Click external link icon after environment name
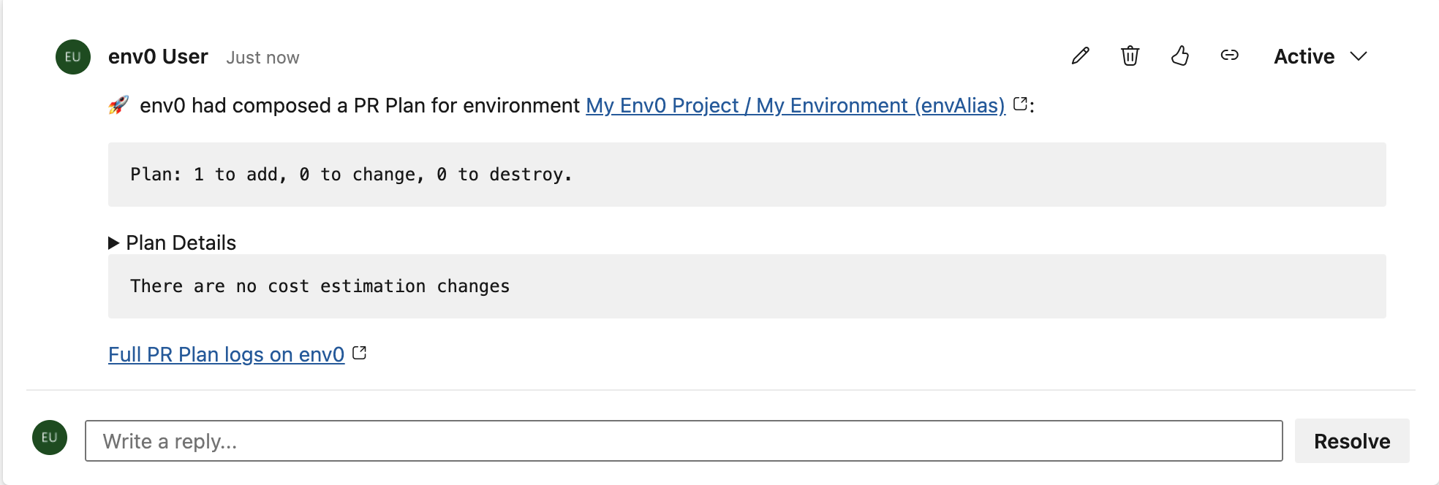This screenshot has height=485, width=1439. (1020, 104)
